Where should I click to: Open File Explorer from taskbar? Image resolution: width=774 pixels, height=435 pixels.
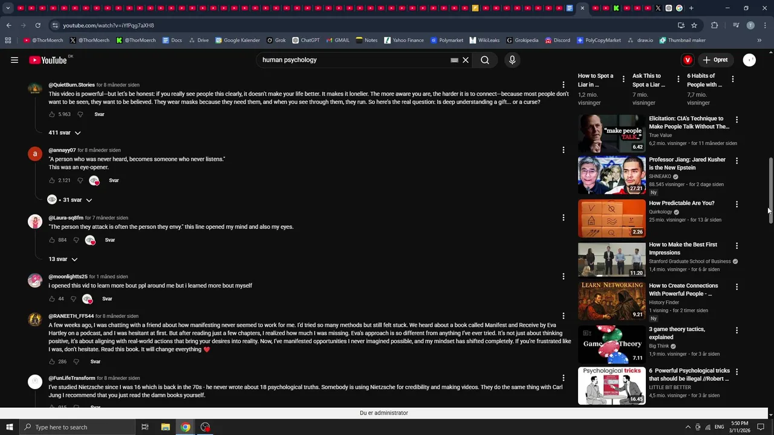tap(165, 427)
